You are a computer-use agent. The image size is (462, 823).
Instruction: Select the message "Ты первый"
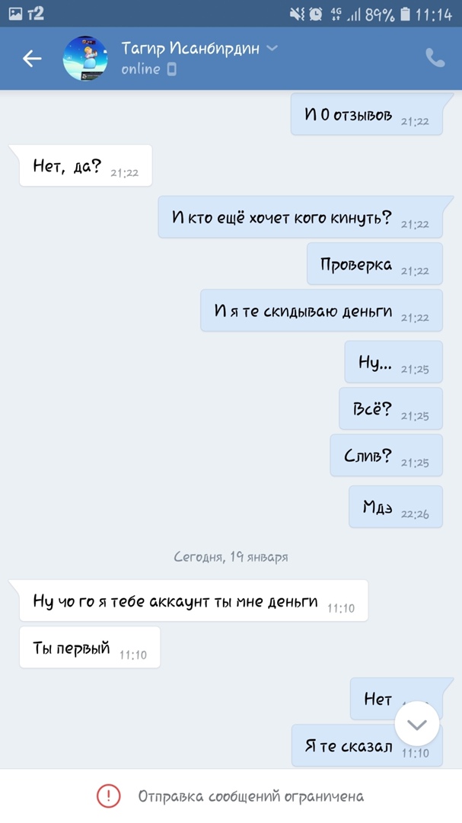[90, 647]
